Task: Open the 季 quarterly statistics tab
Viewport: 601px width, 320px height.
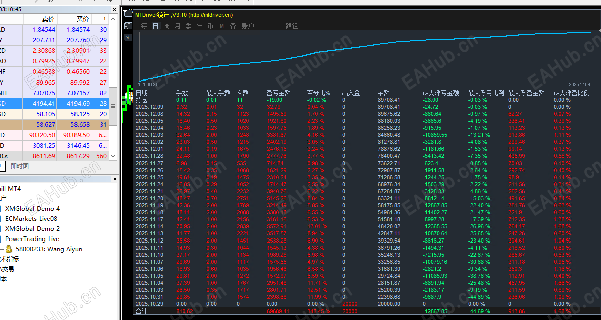Action: 189,26
